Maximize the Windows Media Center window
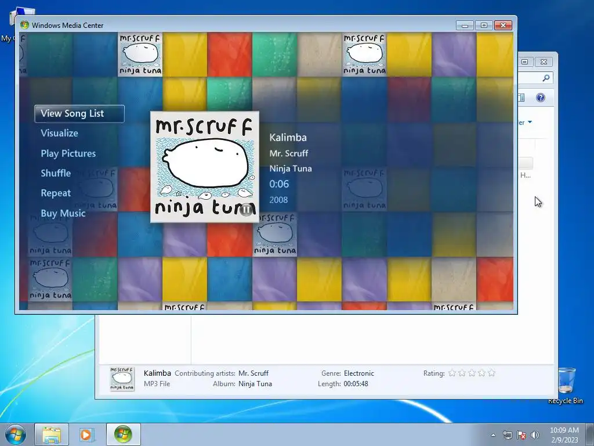This screenshot has height=446, width=594. (484, 26)
